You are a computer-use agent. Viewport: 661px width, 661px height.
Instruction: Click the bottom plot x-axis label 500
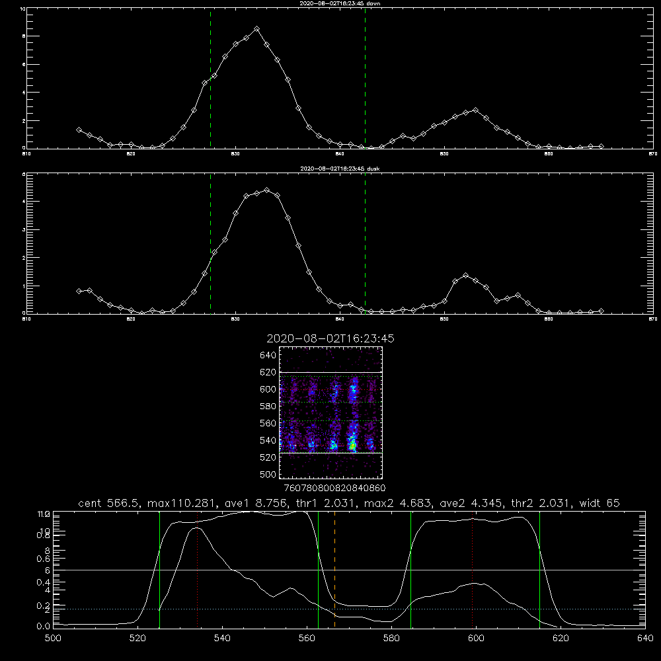click(53, 639)
